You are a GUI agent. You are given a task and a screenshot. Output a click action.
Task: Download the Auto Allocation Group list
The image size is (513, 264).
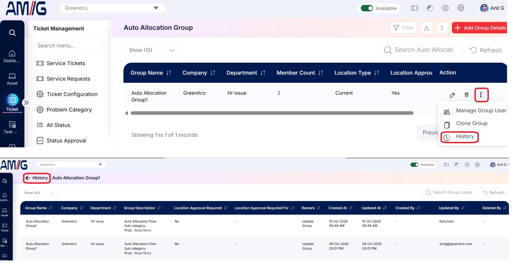tap(426, 28)
